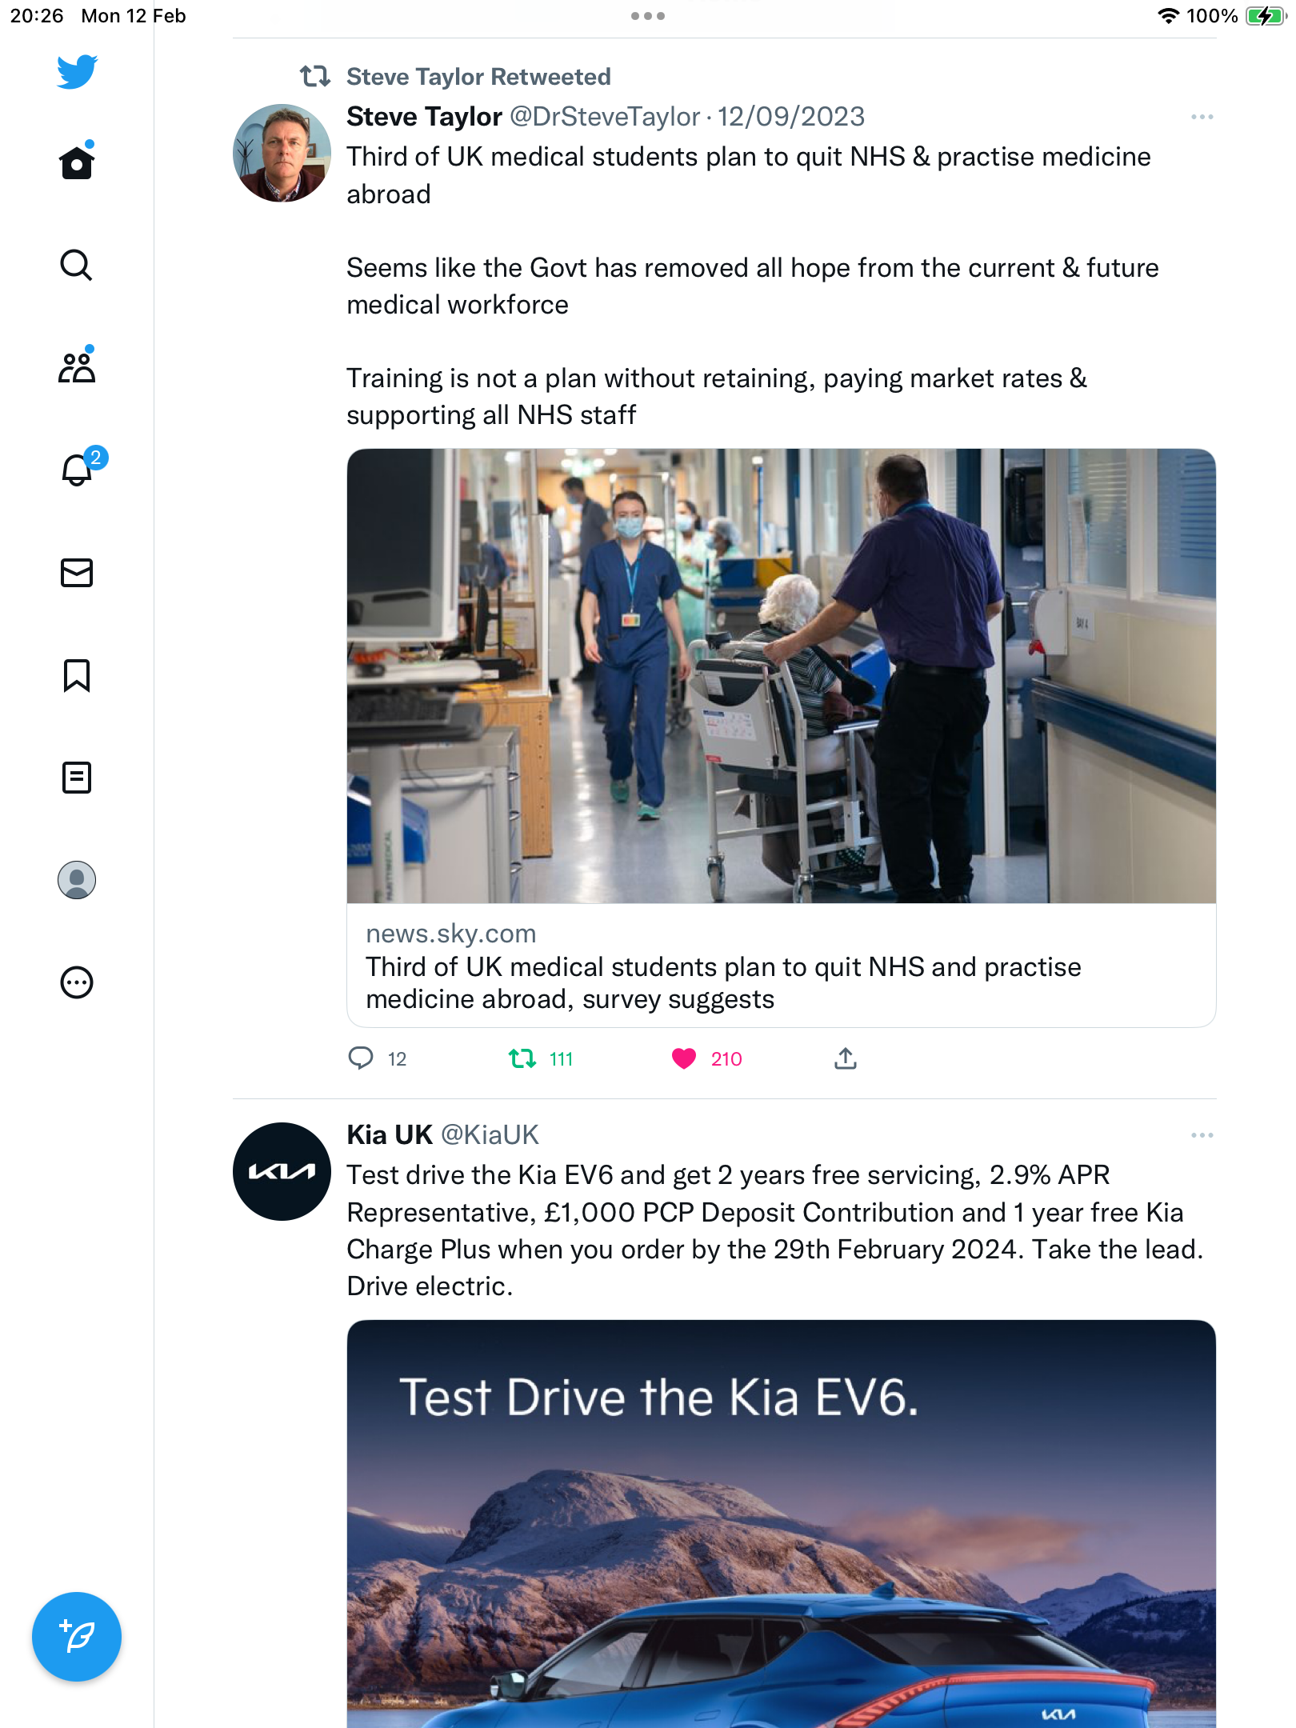Reply to Steve Taylor's tweet
Viewport: 1296px width, 1728px height.
point(361,1058)
